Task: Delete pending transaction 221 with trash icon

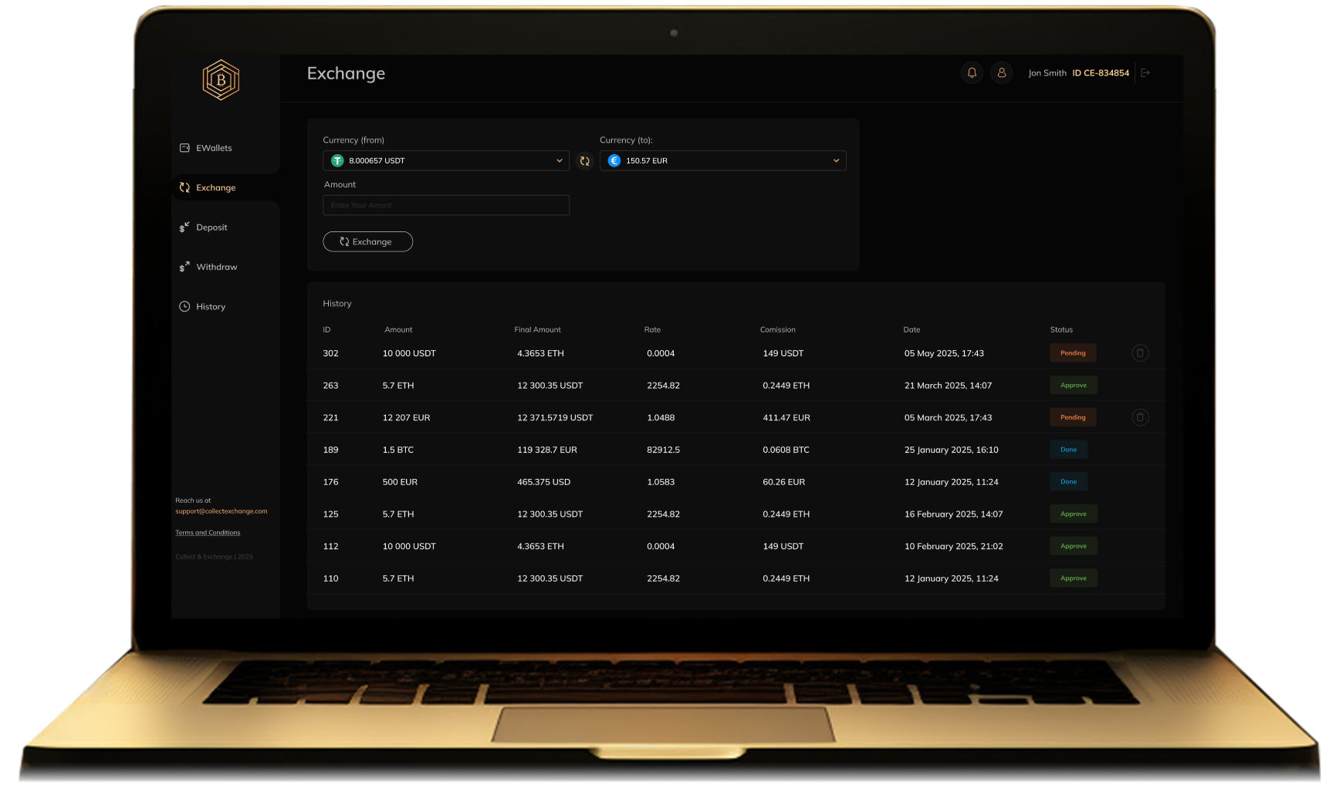Action: pos(1140,417)
